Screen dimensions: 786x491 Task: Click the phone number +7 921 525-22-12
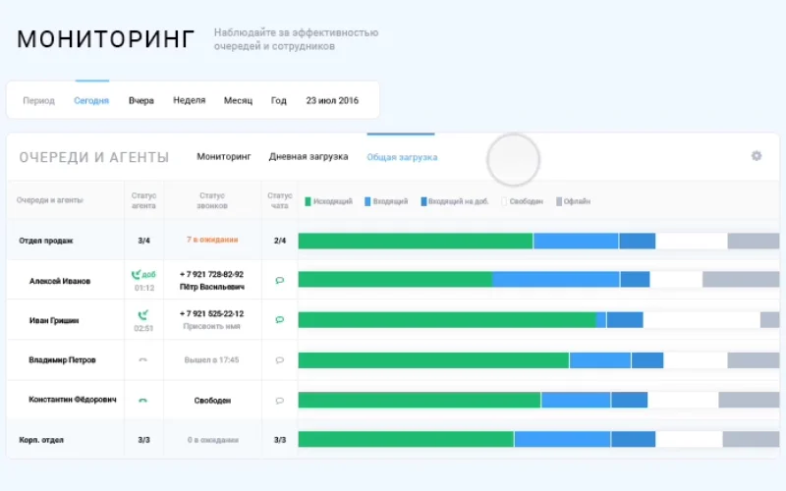(211, 313)
